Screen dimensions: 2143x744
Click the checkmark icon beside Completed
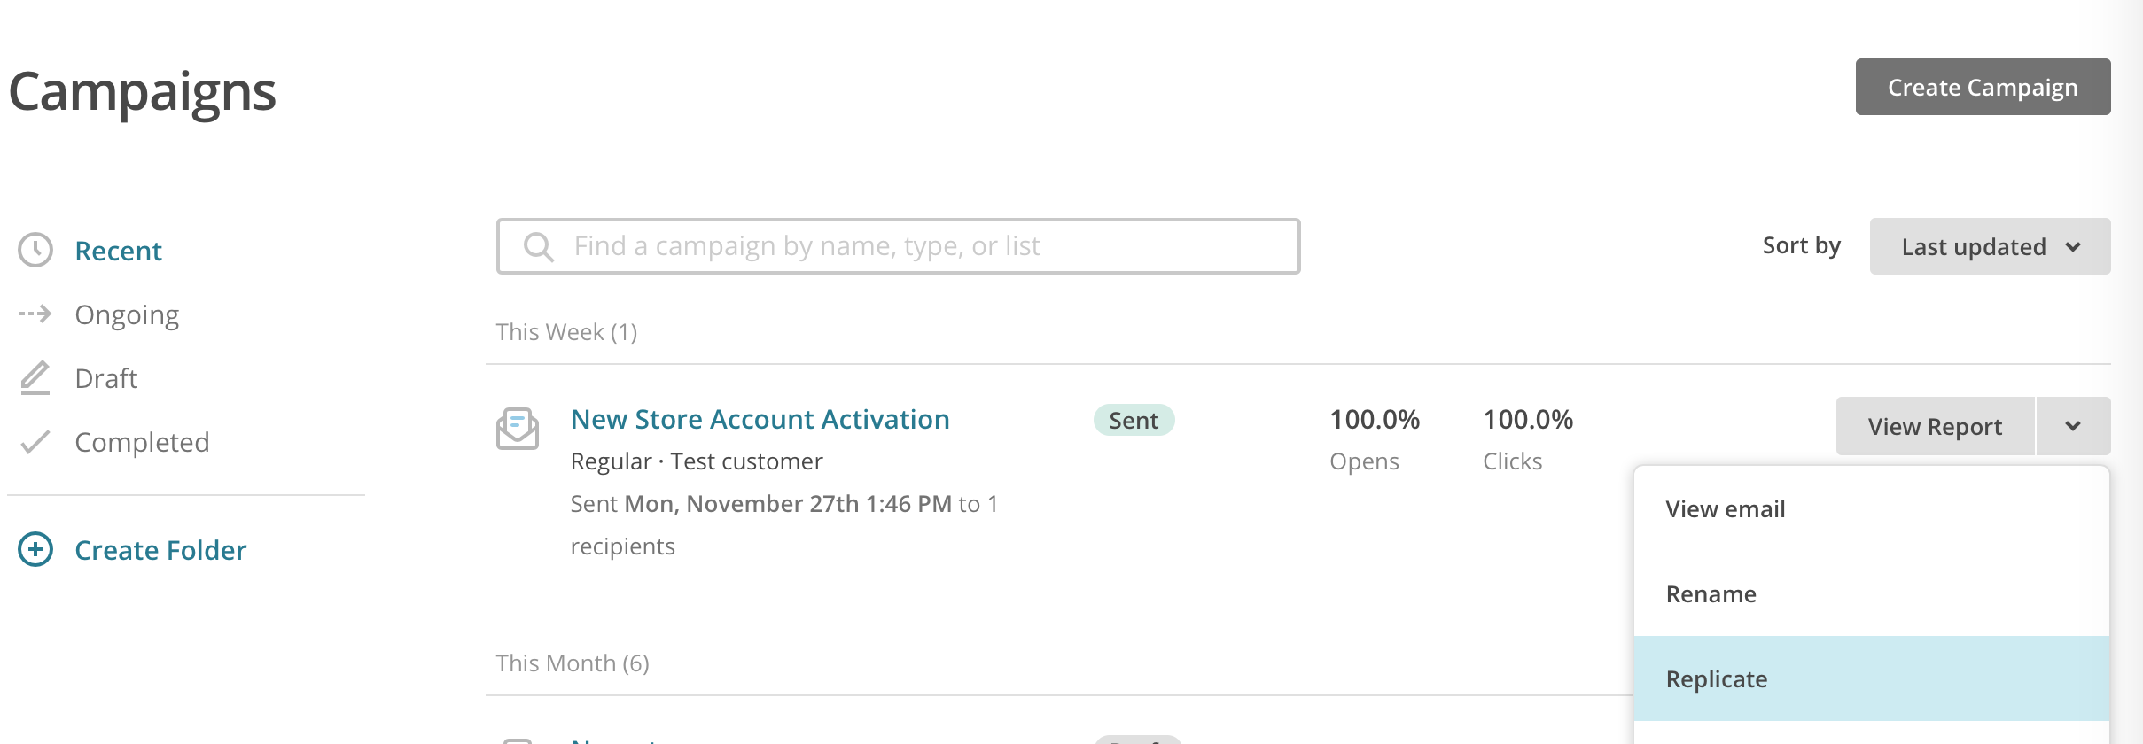pyautogui.click(x=35, y=441)
